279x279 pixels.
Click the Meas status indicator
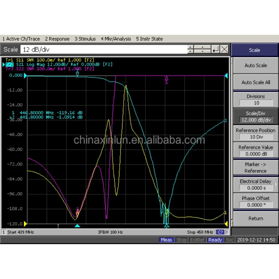coord(166,240)
